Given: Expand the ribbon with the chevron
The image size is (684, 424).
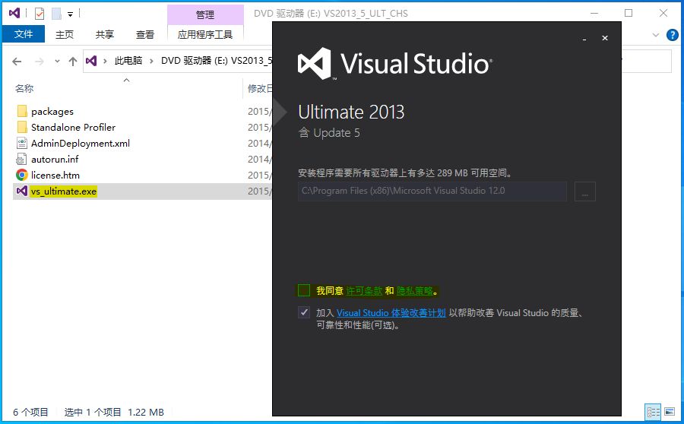Looking at the screenshot, I should [657, 35].
